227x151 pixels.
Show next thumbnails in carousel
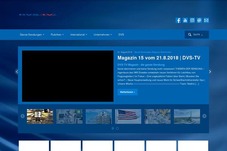click(204, 116)
